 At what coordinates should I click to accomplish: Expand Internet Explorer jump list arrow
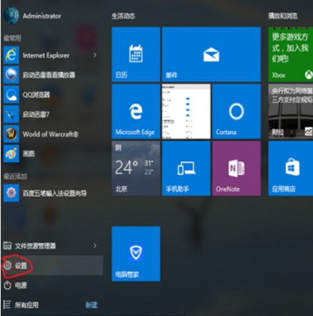[95, 55]
